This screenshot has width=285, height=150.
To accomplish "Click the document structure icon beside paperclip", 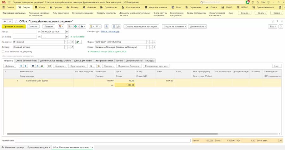I will (114, 27).
